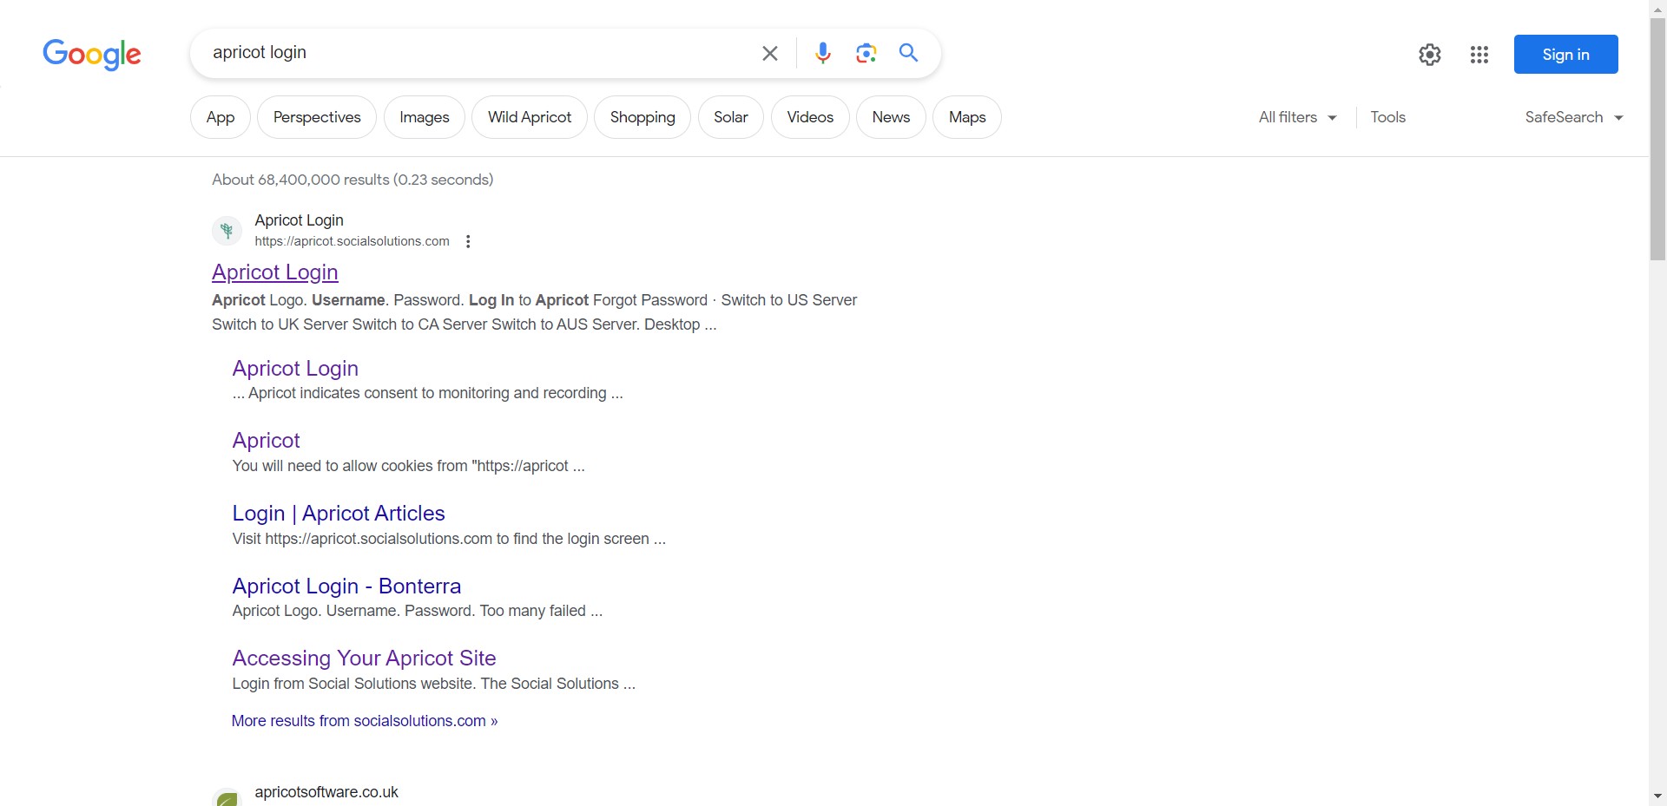The height and width of the screenshot is (806, 1667).
Task: Open Google quick settings gear
Action: pos(1429,55)
